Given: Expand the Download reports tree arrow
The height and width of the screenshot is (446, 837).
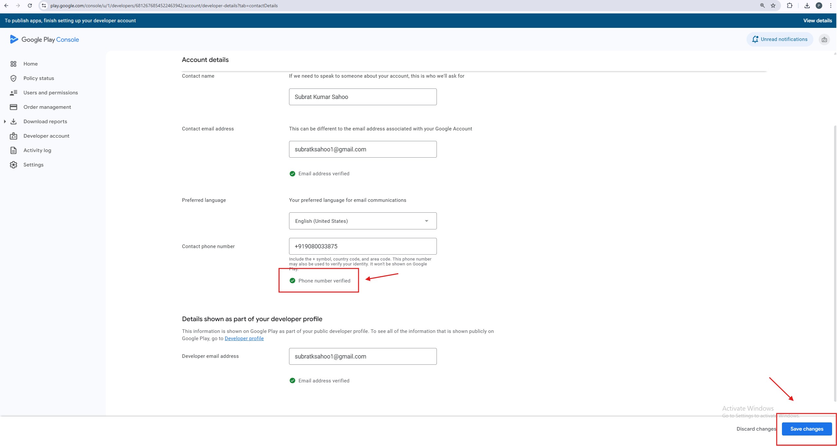Looking at the screenshot, I should coord(5,122).
